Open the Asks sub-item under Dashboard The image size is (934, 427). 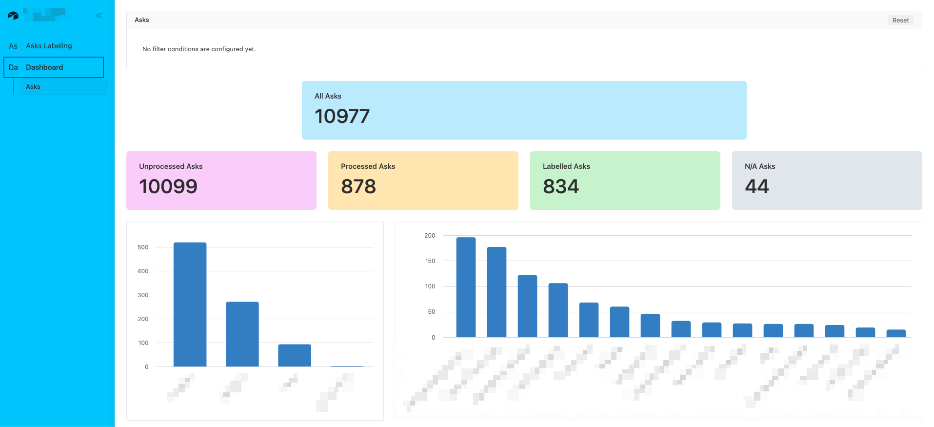point(33,86)
